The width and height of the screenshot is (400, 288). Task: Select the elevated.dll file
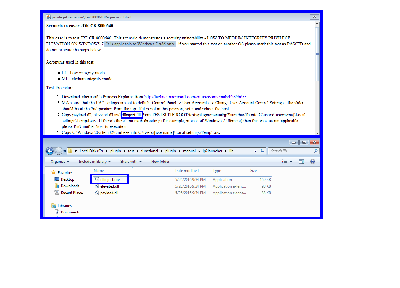[109, 186]
